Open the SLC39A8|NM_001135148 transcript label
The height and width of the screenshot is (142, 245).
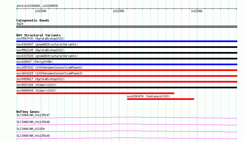pos(33,122)
